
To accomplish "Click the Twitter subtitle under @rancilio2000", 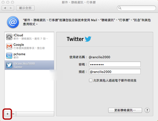I will 18,67.
